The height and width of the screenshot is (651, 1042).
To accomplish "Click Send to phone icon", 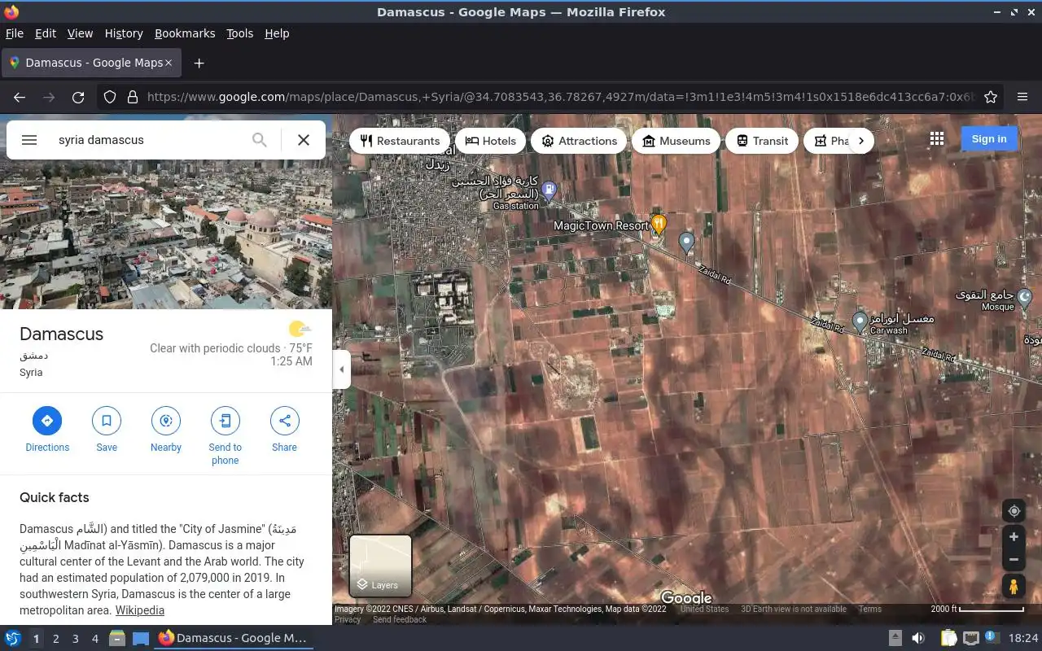I will 225,421.
